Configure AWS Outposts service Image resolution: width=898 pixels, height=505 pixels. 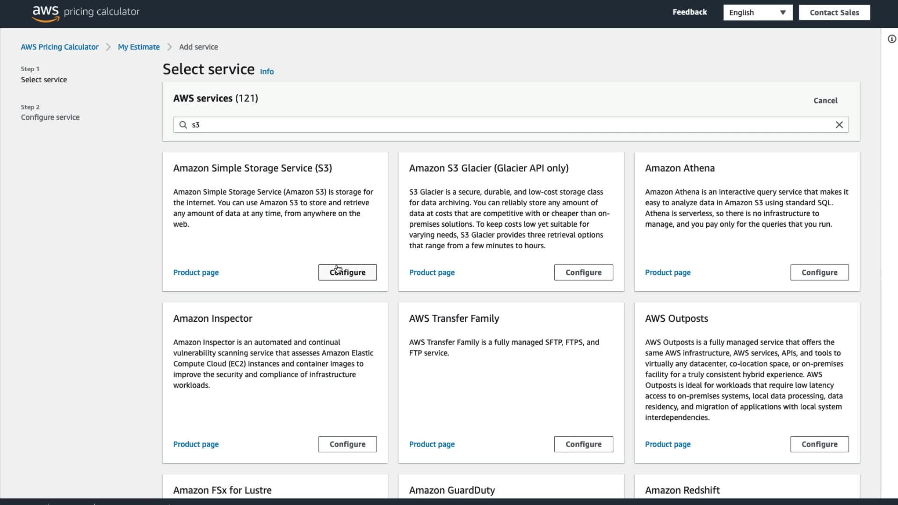tap(819, 444)
